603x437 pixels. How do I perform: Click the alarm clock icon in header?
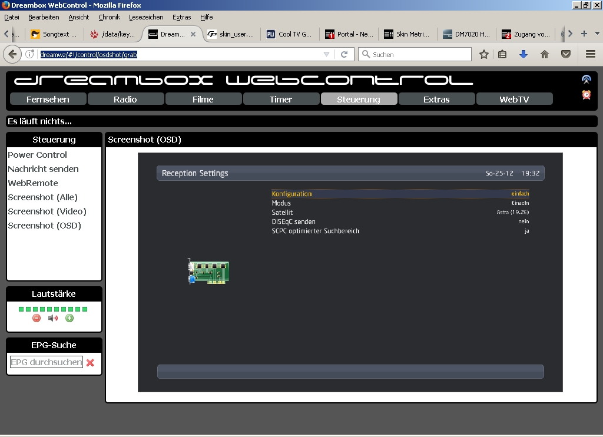click(x=586, y=95)
